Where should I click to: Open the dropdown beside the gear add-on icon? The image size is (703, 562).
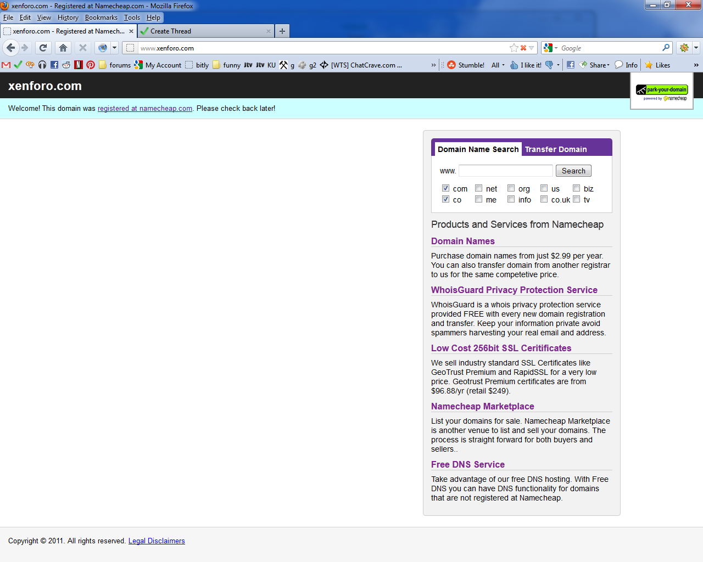click(696, 48)
